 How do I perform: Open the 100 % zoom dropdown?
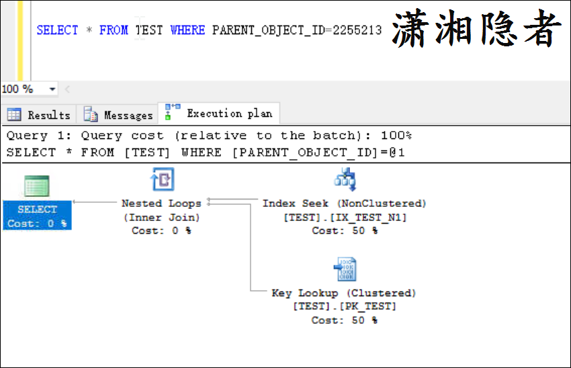[52, 89]
